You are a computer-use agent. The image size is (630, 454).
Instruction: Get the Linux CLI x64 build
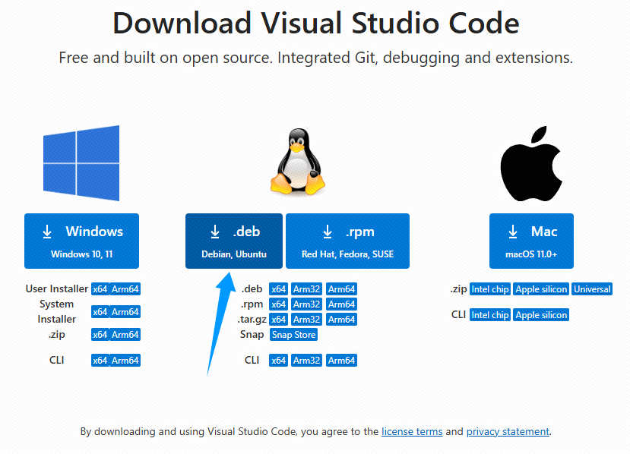coord(278,361)
